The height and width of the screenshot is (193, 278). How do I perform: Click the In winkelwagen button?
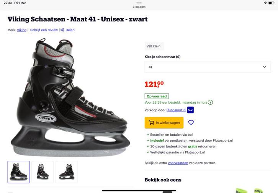[x=164, y=123]
